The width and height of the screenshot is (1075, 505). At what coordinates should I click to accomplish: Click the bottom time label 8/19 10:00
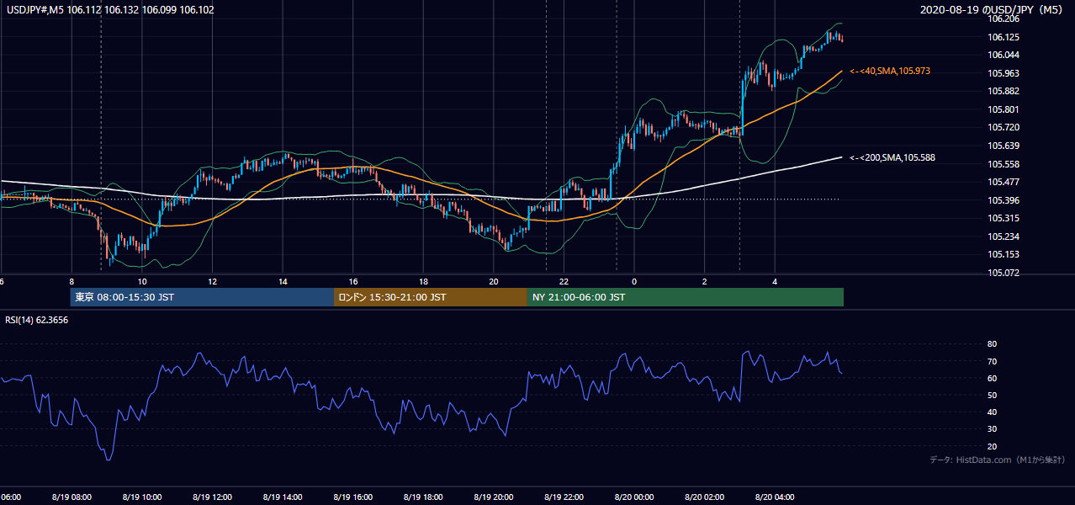(x=141, y=497)
